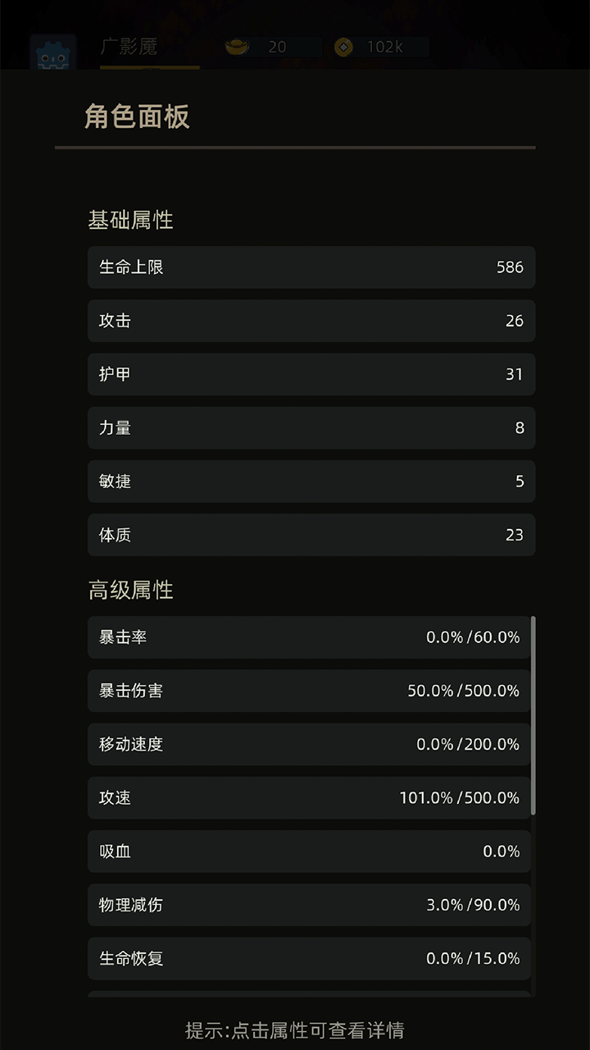590x1050 pixels.
Task: View the 暴击伤害 attribute details
Action: 310,691
